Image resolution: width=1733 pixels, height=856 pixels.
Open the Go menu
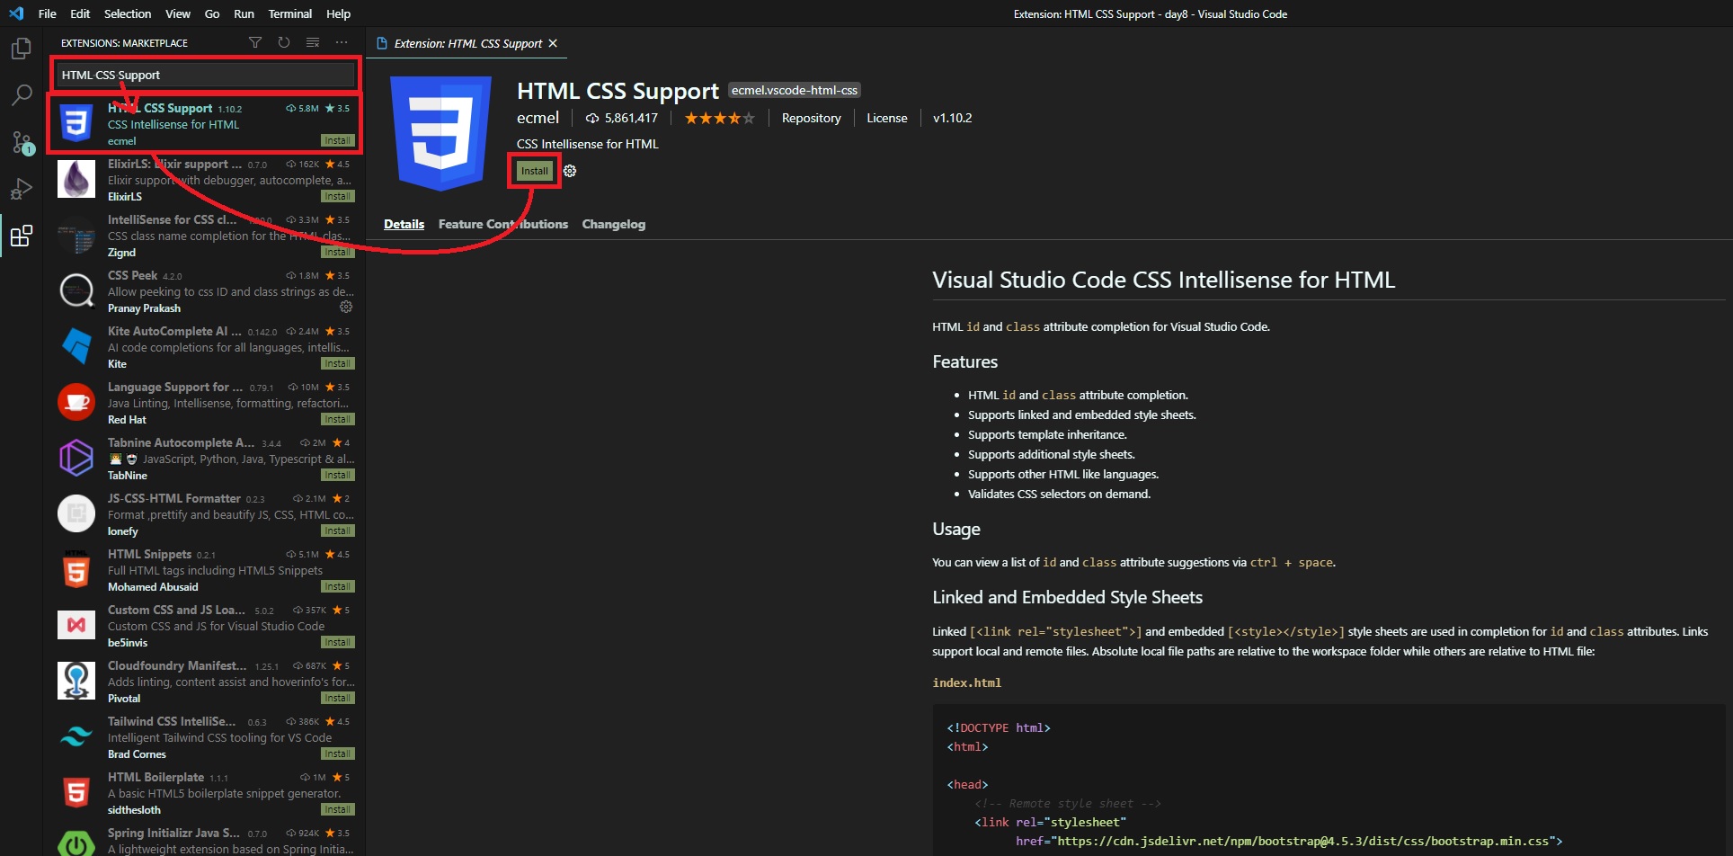click(x=212, y=13)
